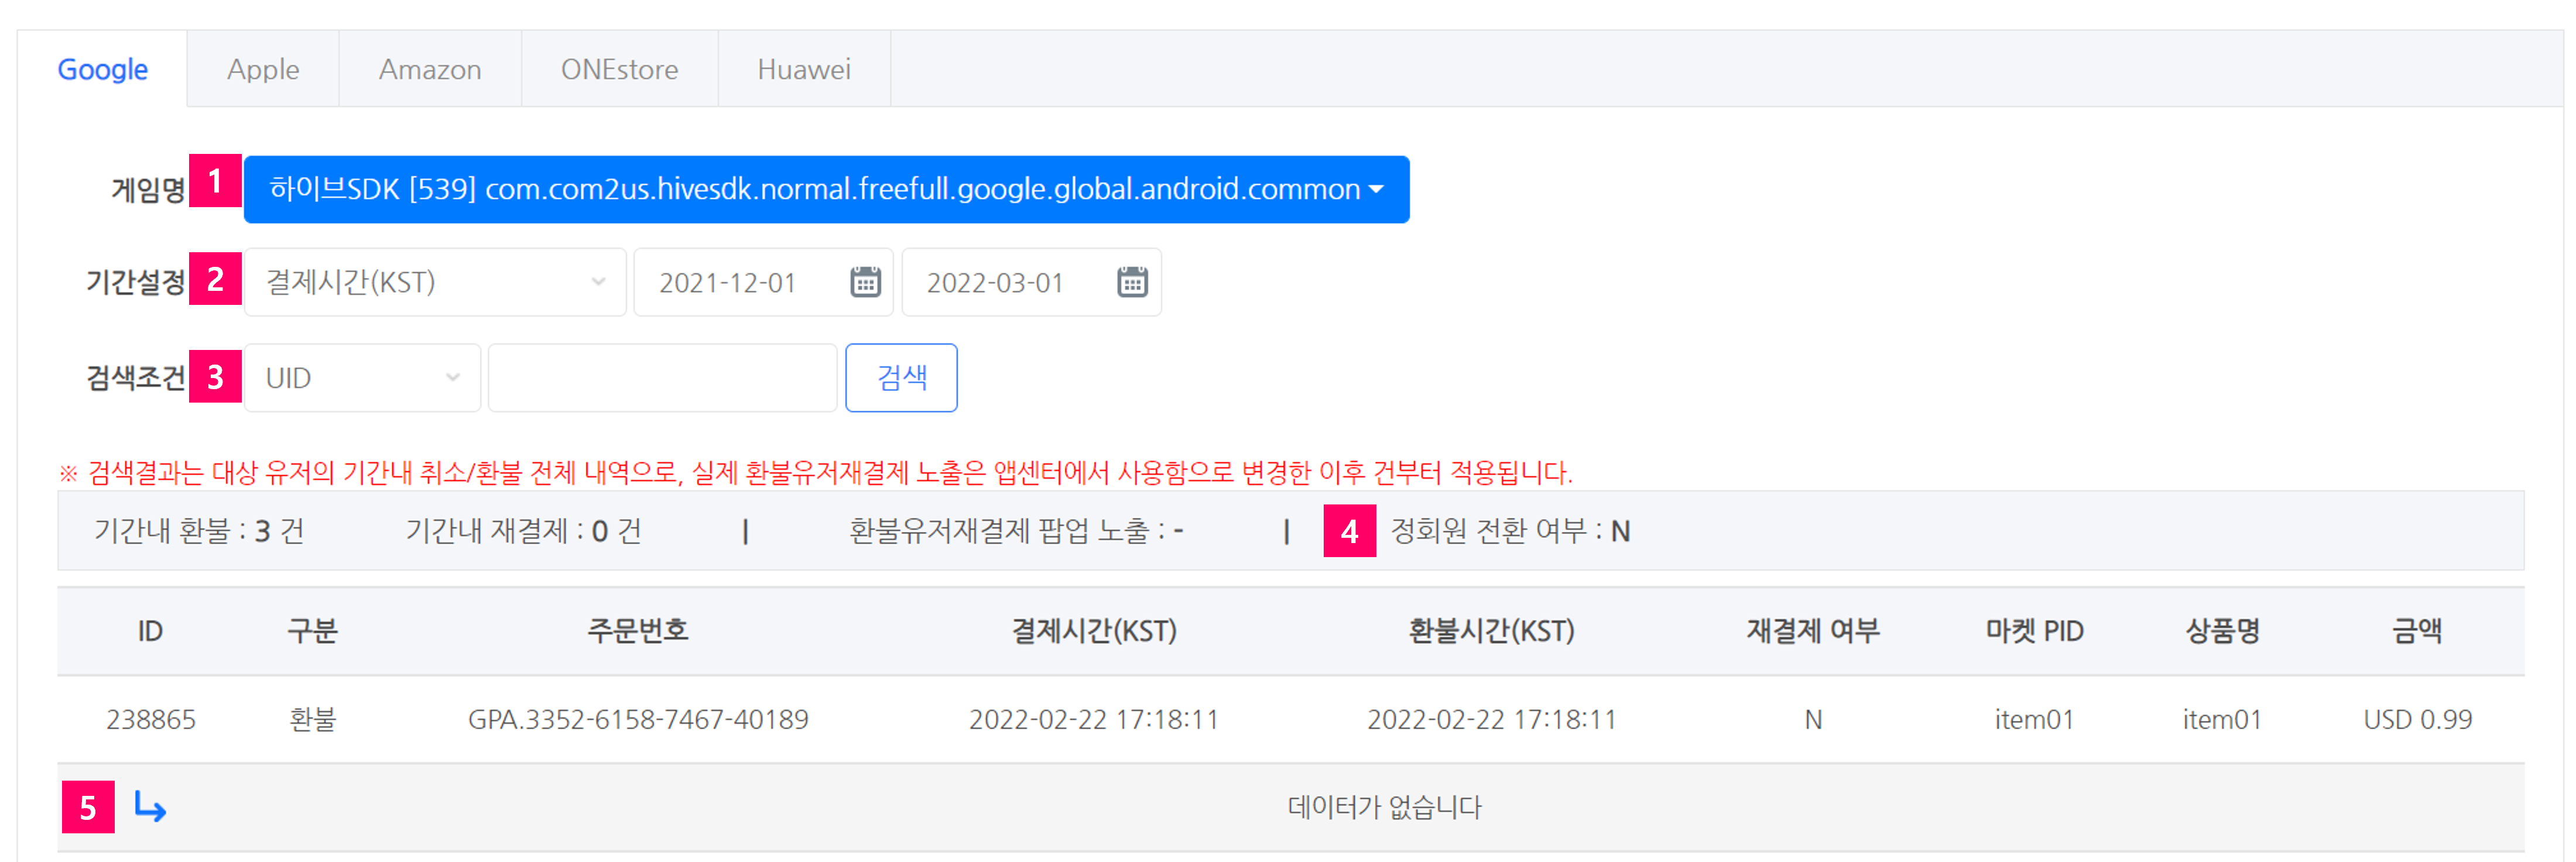Click the search keyword input field
The height and width of the screenshot is (862, 2576).
coord(662,378)
